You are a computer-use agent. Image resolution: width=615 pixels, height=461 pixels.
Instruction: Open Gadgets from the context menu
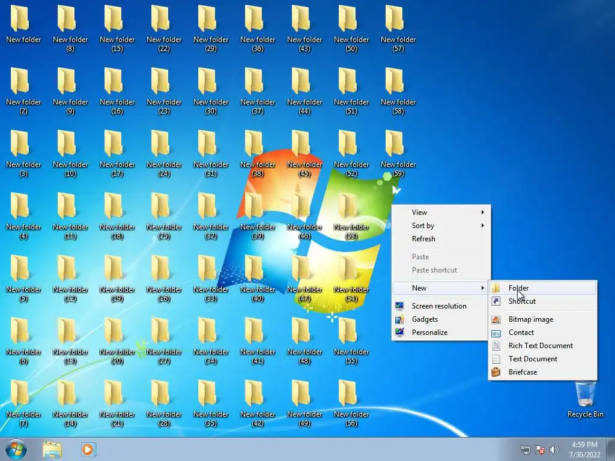pyautogui.click(x=441, y=319)
